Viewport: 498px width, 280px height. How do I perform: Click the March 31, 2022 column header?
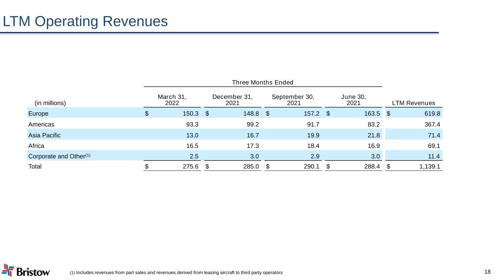coord(172,100)
